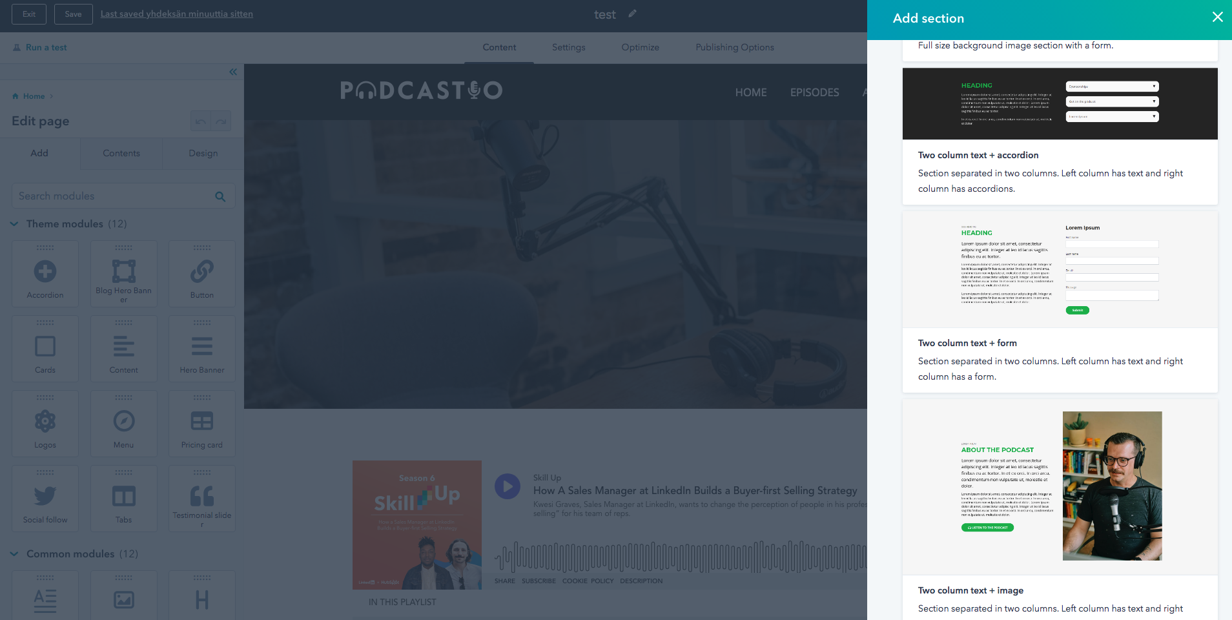The width and height of the screenshot is (1232, 620).
Task: Select the Hero Banner module icon
Action: pyautogui.click(x=202, y=346)
